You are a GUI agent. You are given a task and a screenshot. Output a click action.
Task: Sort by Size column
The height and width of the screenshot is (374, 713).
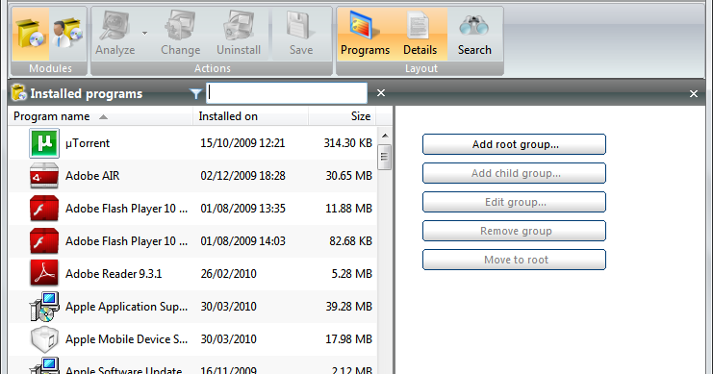tap(343, 116)
